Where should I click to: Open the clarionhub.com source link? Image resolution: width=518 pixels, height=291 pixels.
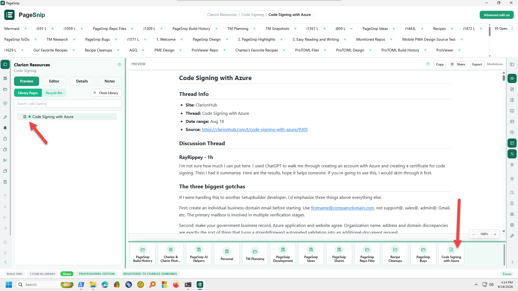(x=254, y=130)
